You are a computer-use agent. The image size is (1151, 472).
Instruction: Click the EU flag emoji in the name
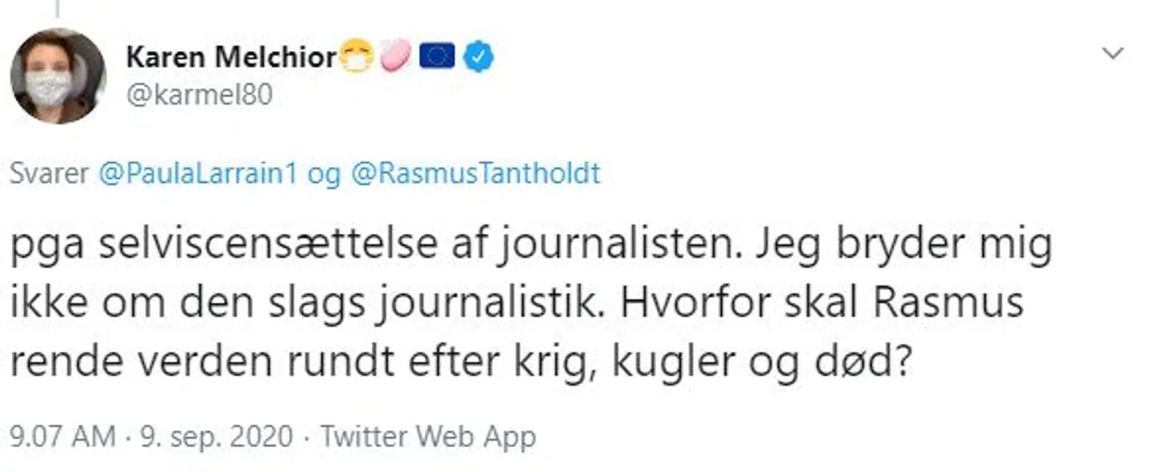(x=436, y=56)
